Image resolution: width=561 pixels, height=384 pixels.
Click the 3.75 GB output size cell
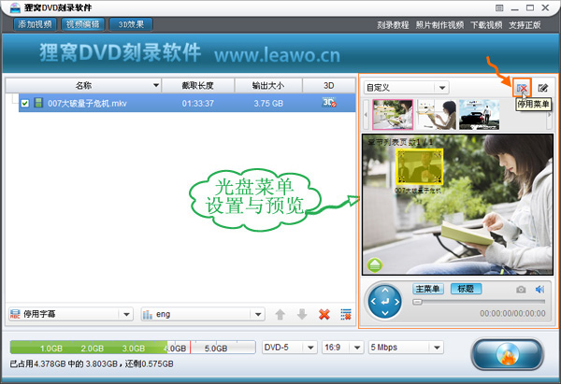pyautogui.click(x=268, y=104)
